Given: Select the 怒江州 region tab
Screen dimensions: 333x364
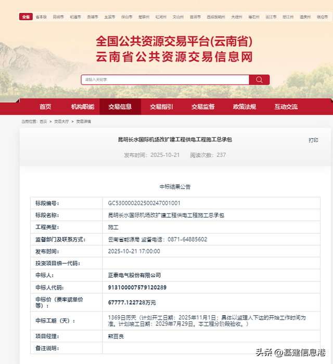Looking at the screenshot, I should point(288,17).
